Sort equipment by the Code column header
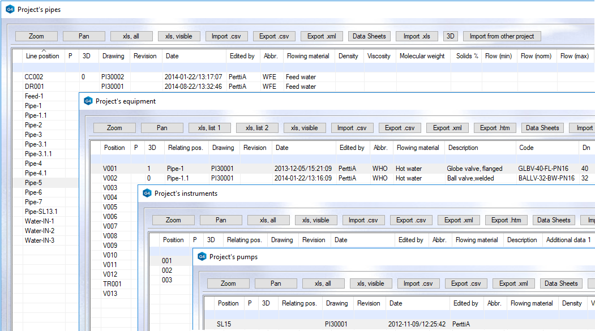The width and height of the screenshot is (595, 331). click(x=526, y=148)
